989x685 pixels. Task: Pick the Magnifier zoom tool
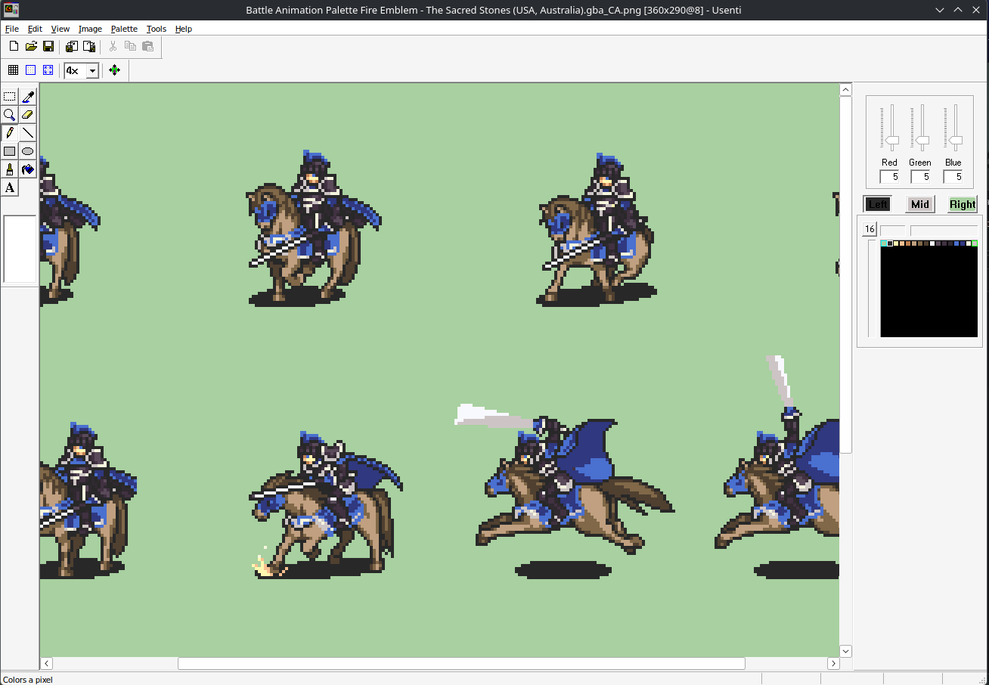[10, 115]
